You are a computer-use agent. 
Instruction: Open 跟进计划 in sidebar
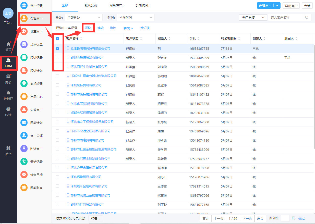point(34,71)
